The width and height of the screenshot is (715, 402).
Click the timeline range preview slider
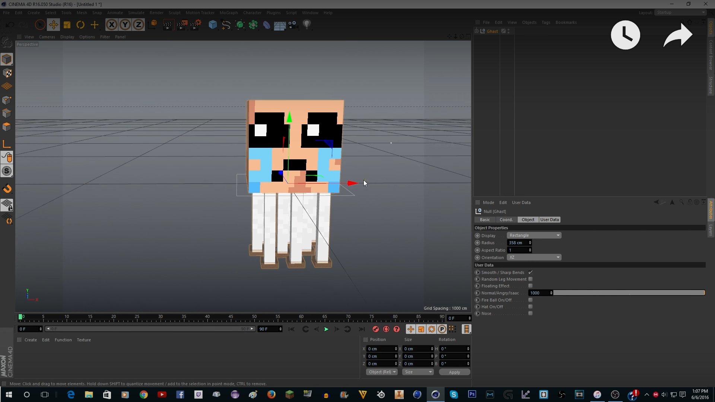[x=150, y=329]
